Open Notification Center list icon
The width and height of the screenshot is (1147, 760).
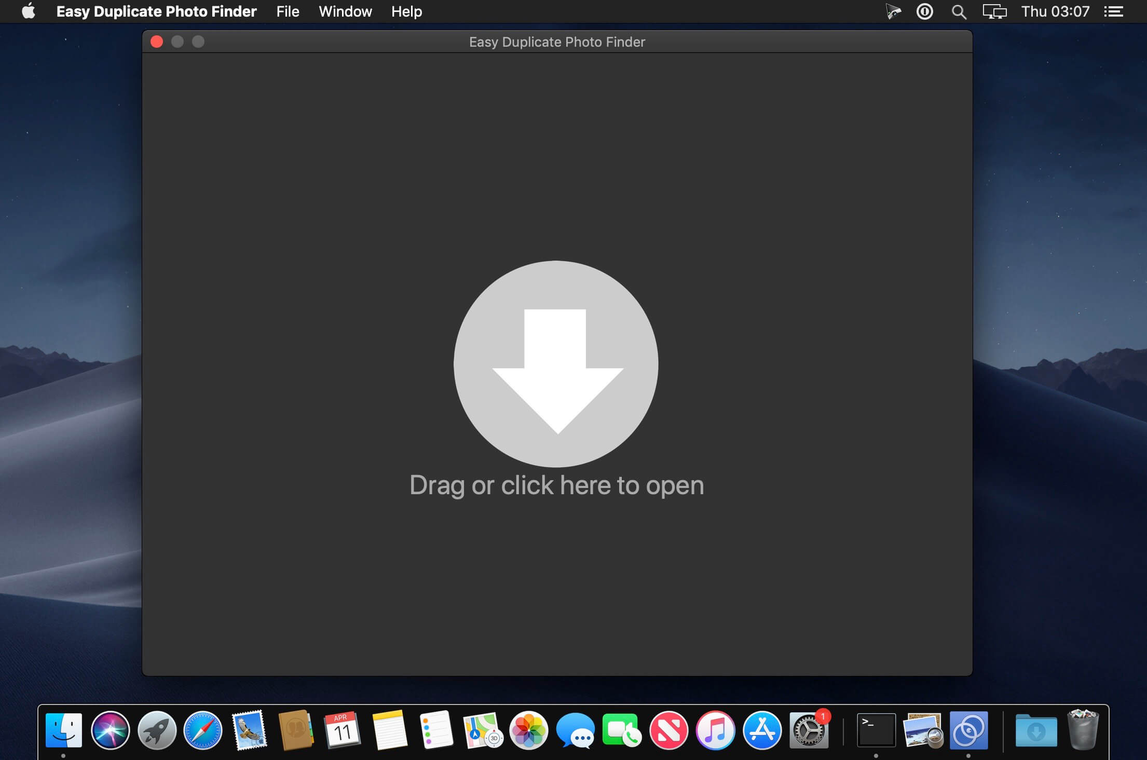pyautogui.click(x=1113, y=11)
